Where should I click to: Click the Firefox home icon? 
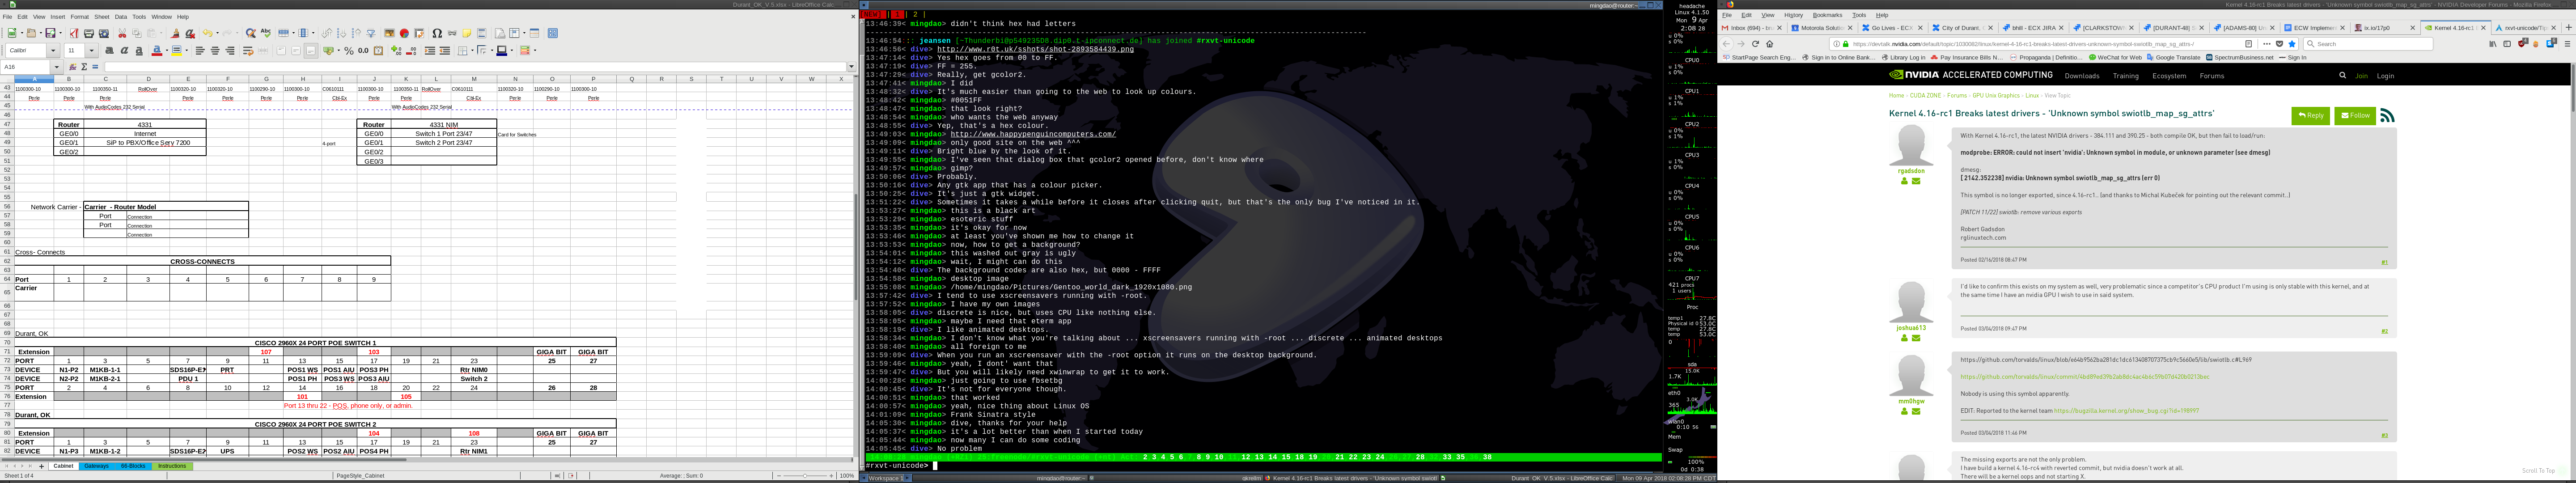pyautogui.click(x=1769, y=44)
